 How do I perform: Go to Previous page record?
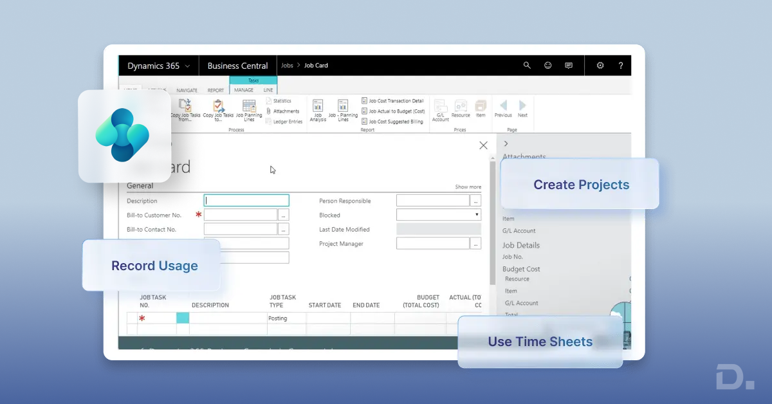tap(503, 109)
